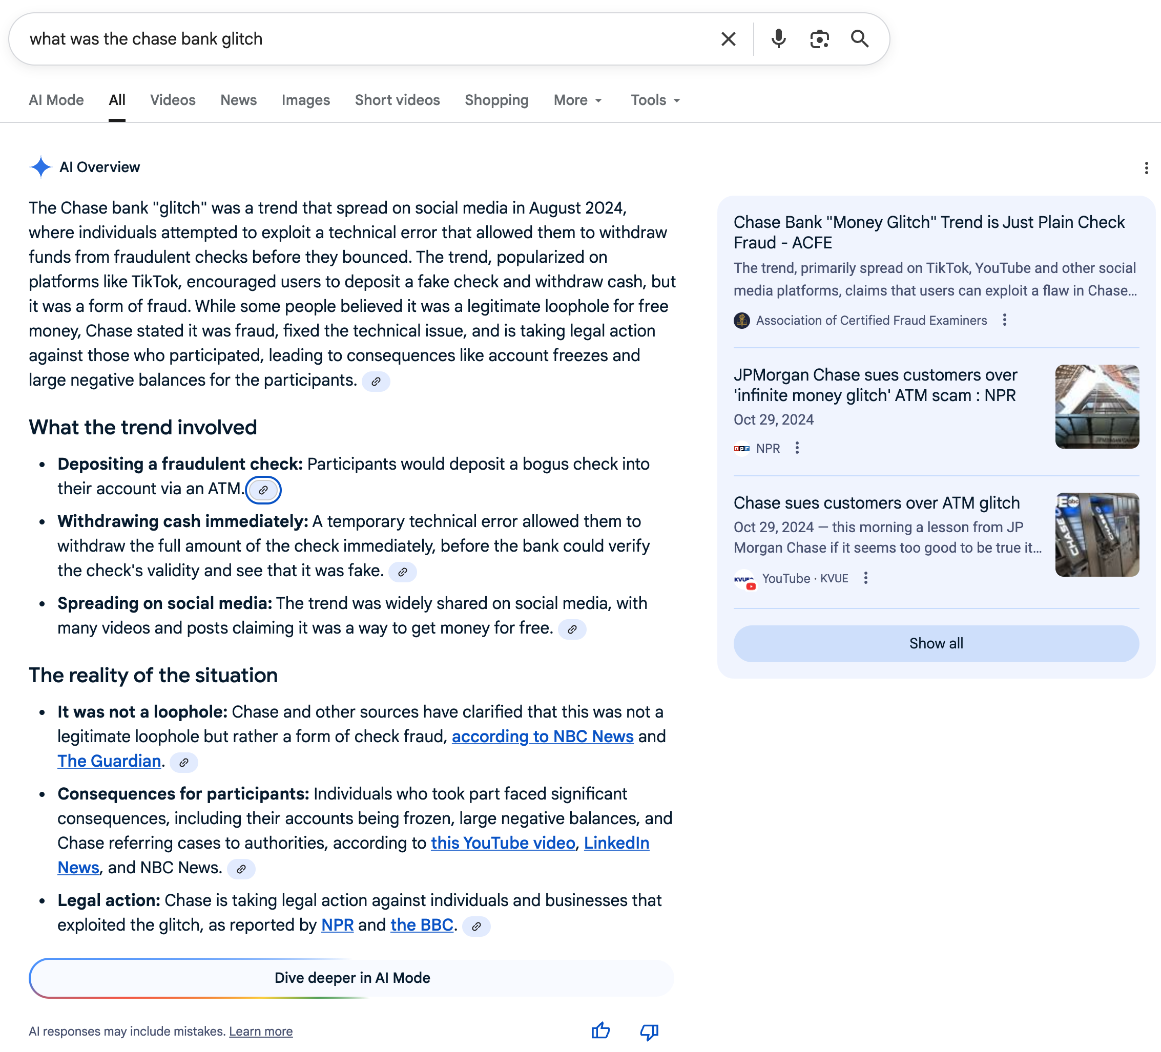The height and width of the screenshot is (1052, 1161).
Task: Clear the search query with the X icon
Action: (728, 38)
